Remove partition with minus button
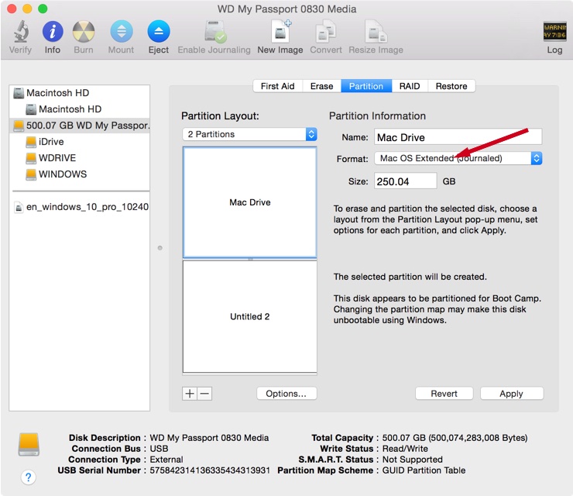 pos(204,394)
